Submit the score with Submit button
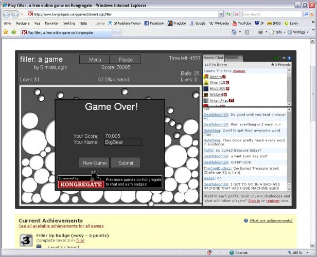The height and width of the screenshot is (257, 317). pos(126,163)
